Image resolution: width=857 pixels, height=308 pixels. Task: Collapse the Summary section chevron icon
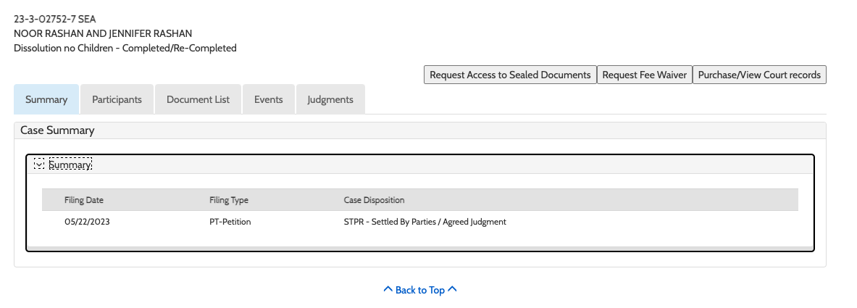(39, 165)
